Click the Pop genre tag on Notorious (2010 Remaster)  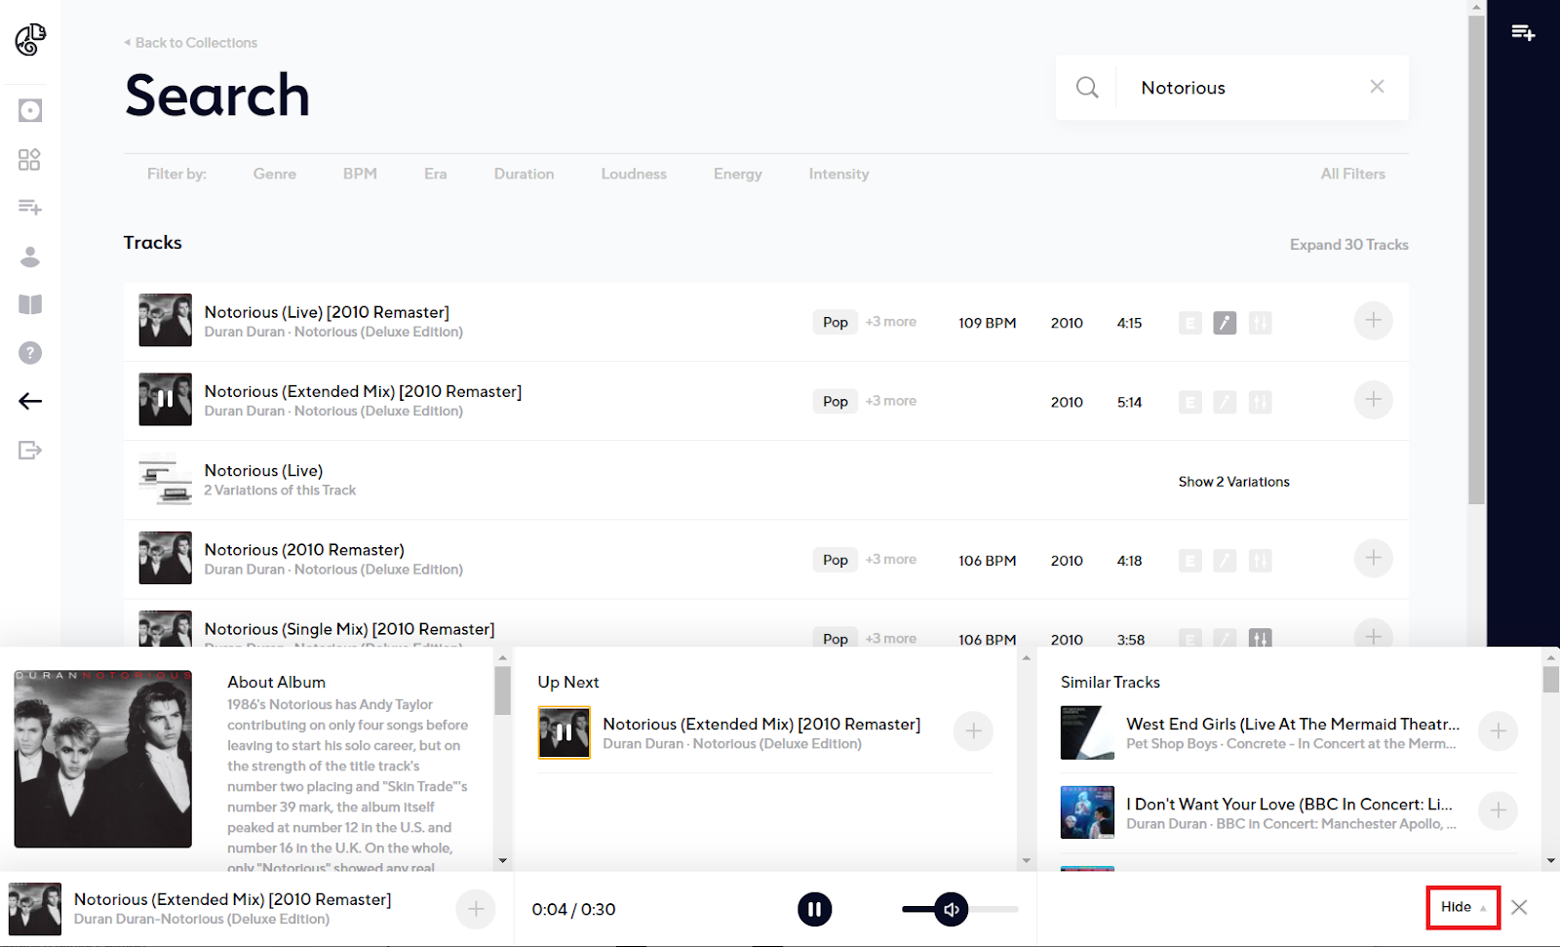coord(835,560)
